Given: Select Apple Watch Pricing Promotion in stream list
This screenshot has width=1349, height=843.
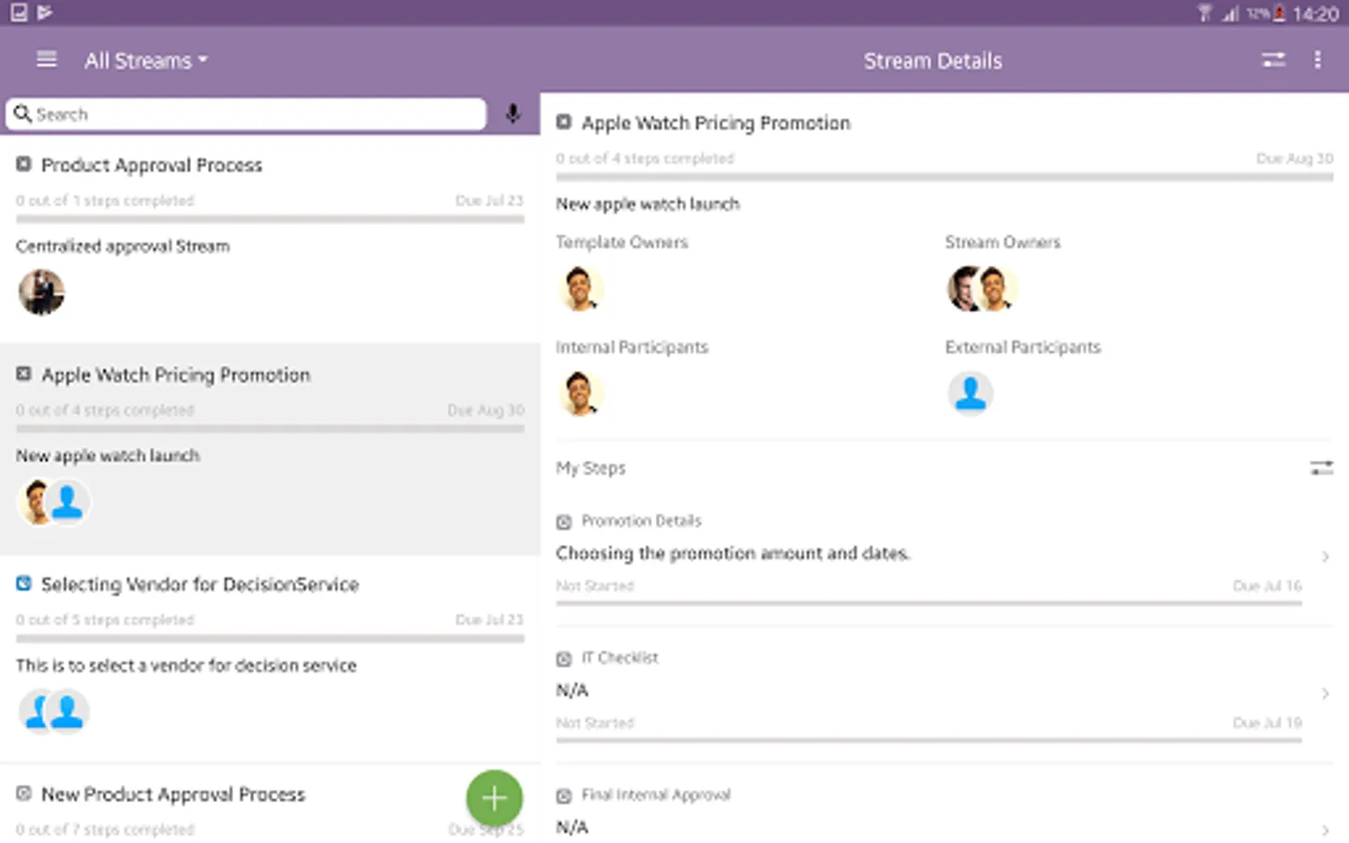Looking at the screenshot, I should [x=270, y=449].
